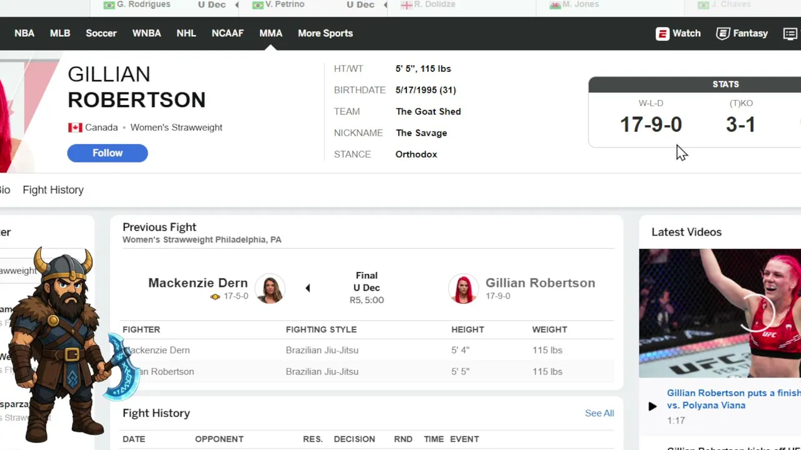Open the Fantasy sports link

point(742,34)
